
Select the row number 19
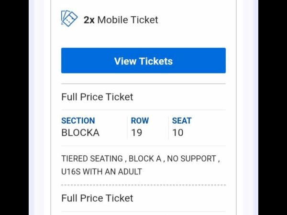click(136, 133)
